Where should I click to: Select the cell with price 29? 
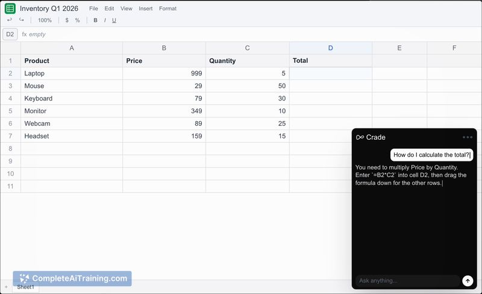[x=164, y=86]
